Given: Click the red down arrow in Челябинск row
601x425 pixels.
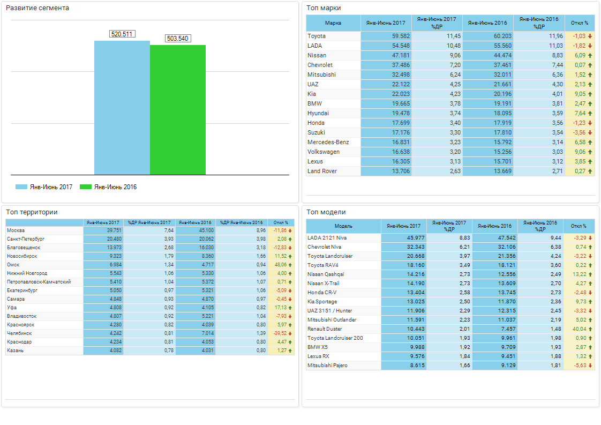Looking at the screenshot, I should tap(290, 333).
